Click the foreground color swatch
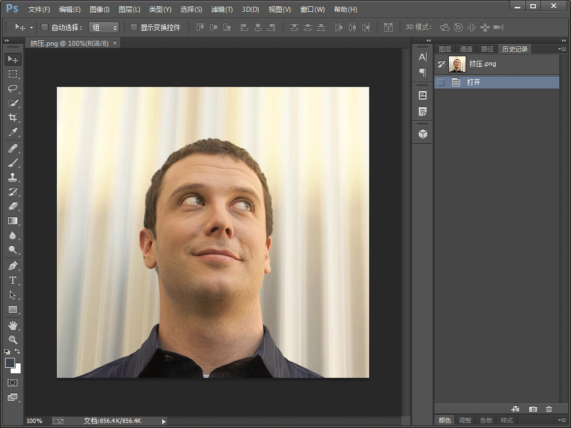This screenshot has height=428, width=571. pos(10,362)
